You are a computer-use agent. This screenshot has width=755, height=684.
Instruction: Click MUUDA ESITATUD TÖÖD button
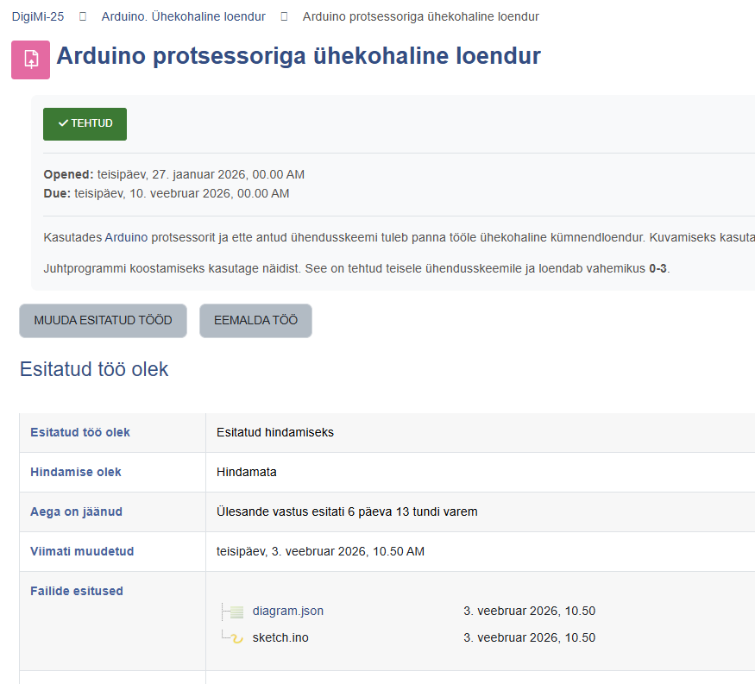(x=103, y=321)
